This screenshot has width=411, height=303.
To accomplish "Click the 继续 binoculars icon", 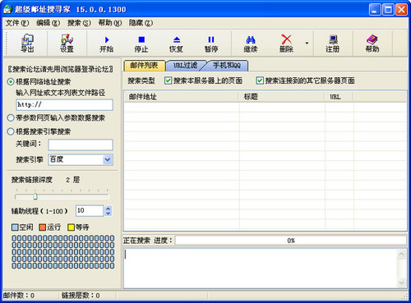I will 251,44.
